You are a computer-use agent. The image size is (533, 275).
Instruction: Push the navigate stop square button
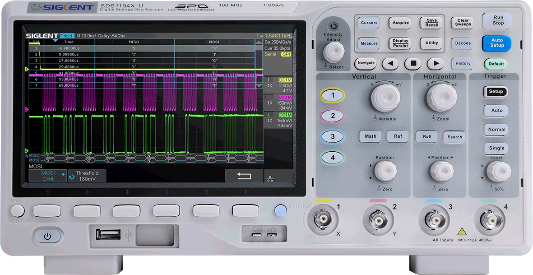(x=412, y=64)
